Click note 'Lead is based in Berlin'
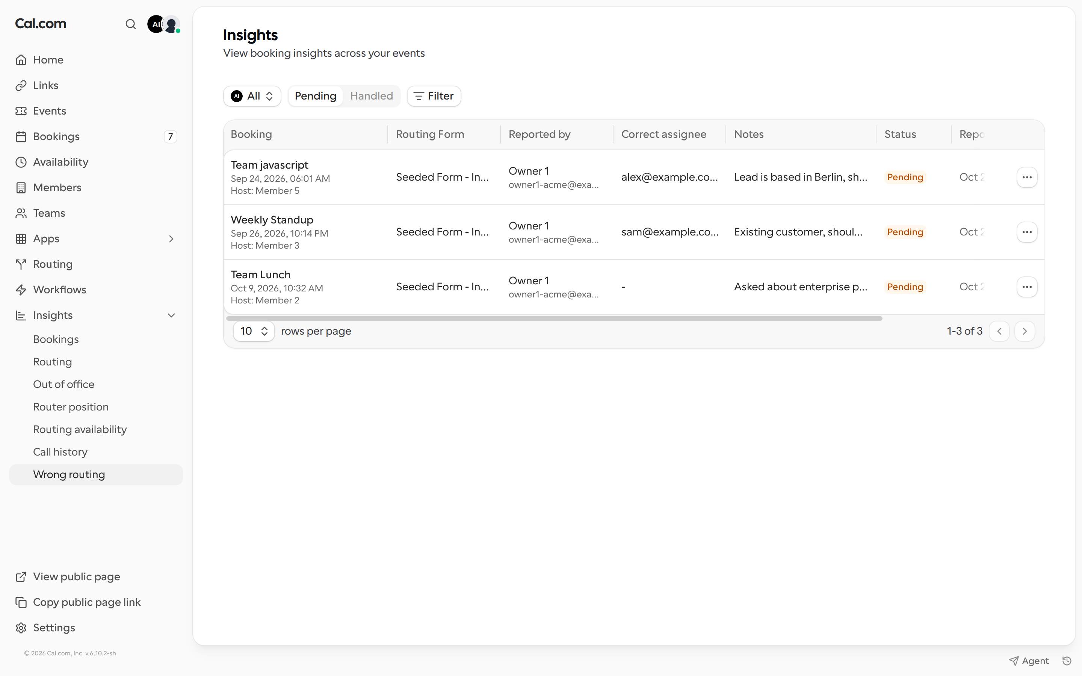The image size is (1082, 676). tap(800, 177)
